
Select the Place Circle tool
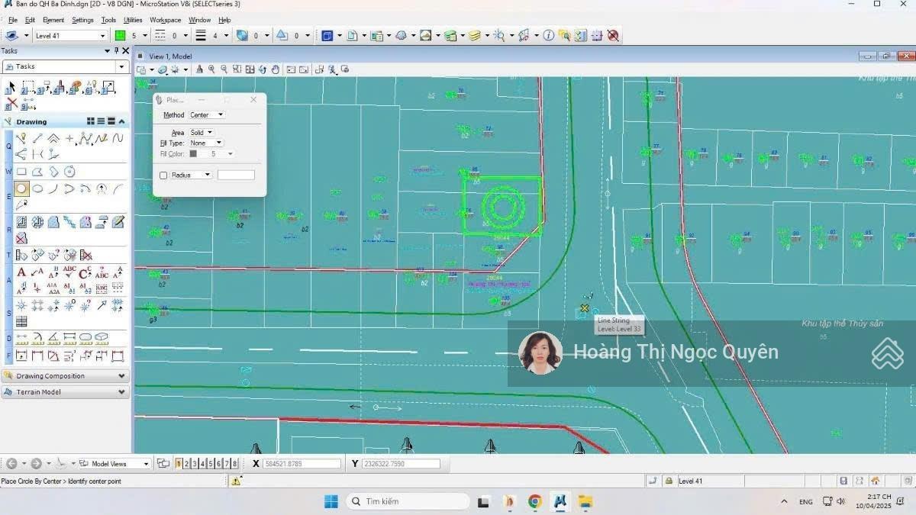coord(21,188)
